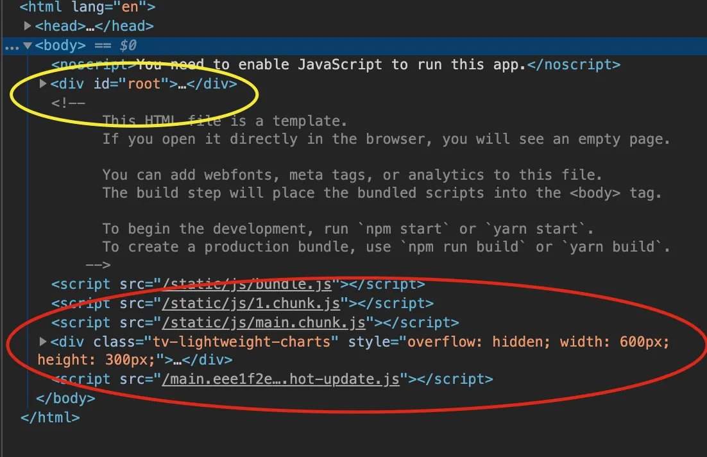Viewport: 707px width, 457px height.
Task: Click the "root" id attribute value
Action: tap(144, 83)
